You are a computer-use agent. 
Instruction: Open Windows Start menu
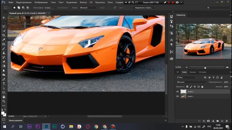coord(4,127)
